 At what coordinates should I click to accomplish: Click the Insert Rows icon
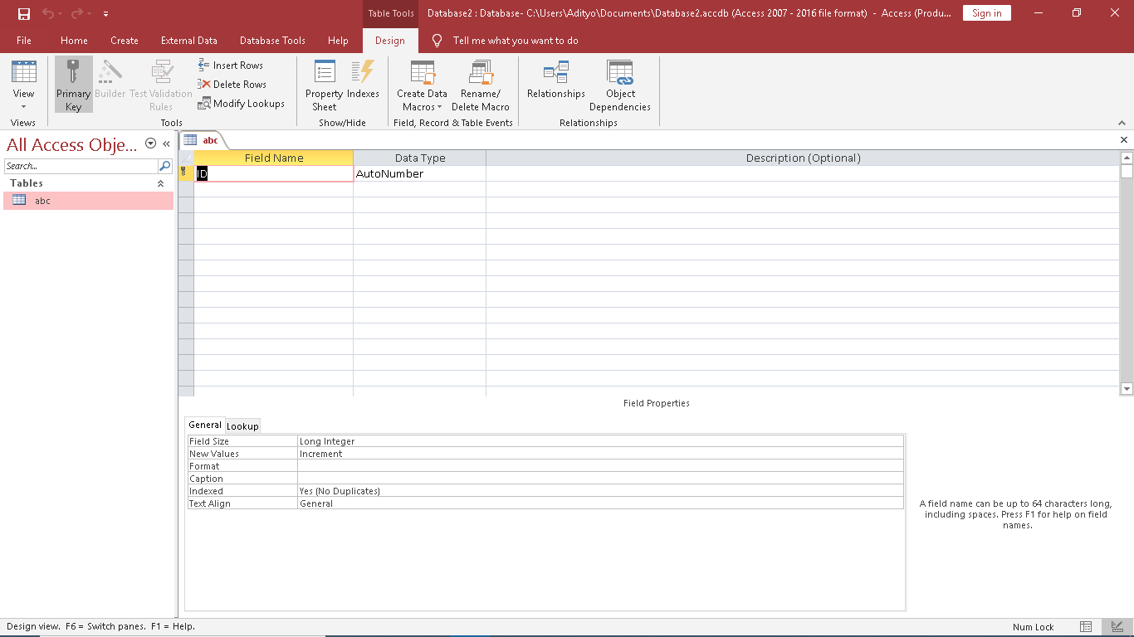(x=204, y=65)
